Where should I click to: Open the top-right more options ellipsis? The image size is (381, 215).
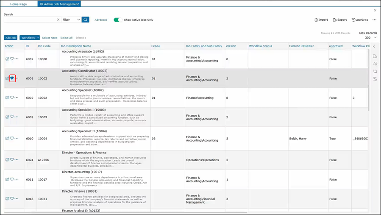coord(374,20)
